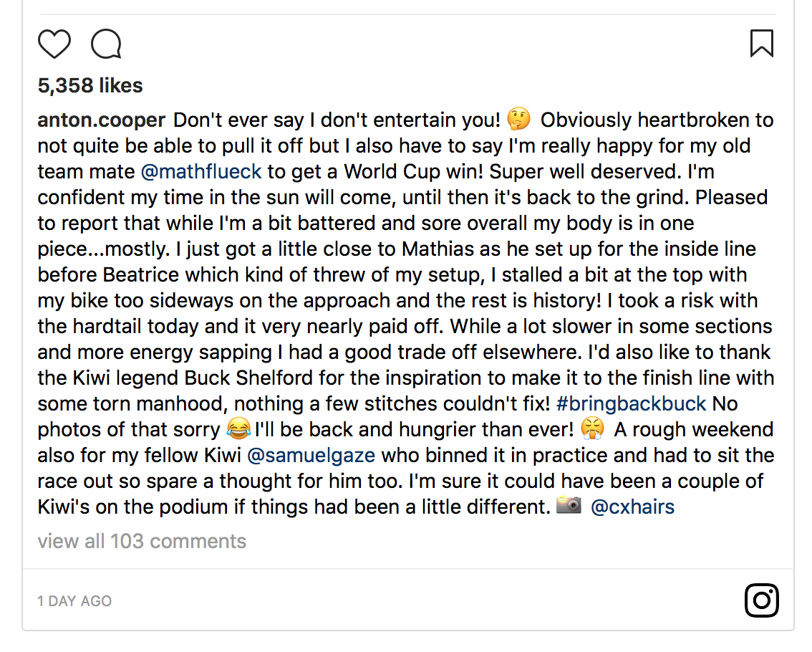Screen dimensions: 812x652
Task: Open comments via the speech bubble icon
Action: pos(106,44)
